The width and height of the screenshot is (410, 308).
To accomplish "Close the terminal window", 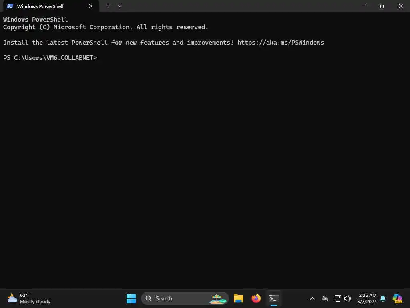I will tap(400, 6).
